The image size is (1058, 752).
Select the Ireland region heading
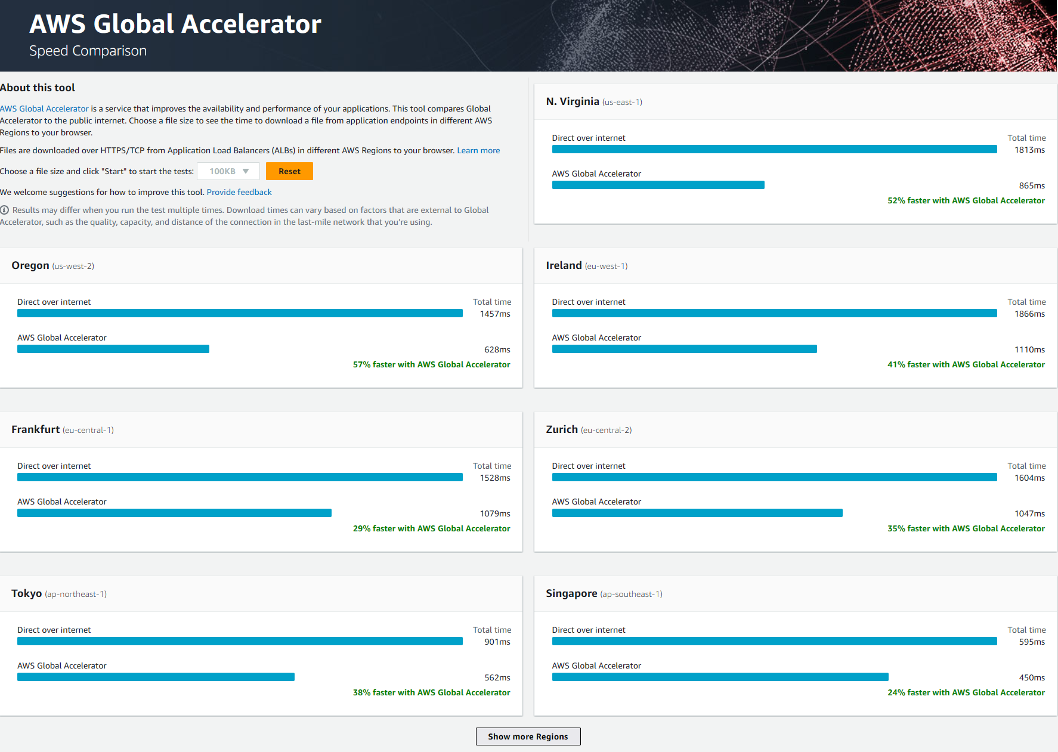pyautogui.click(x=564, y=265)
